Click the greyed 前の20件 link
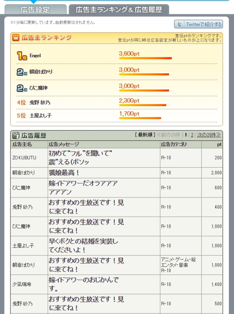The width and height of the screenshot is (234, 314). coord(169,135)
